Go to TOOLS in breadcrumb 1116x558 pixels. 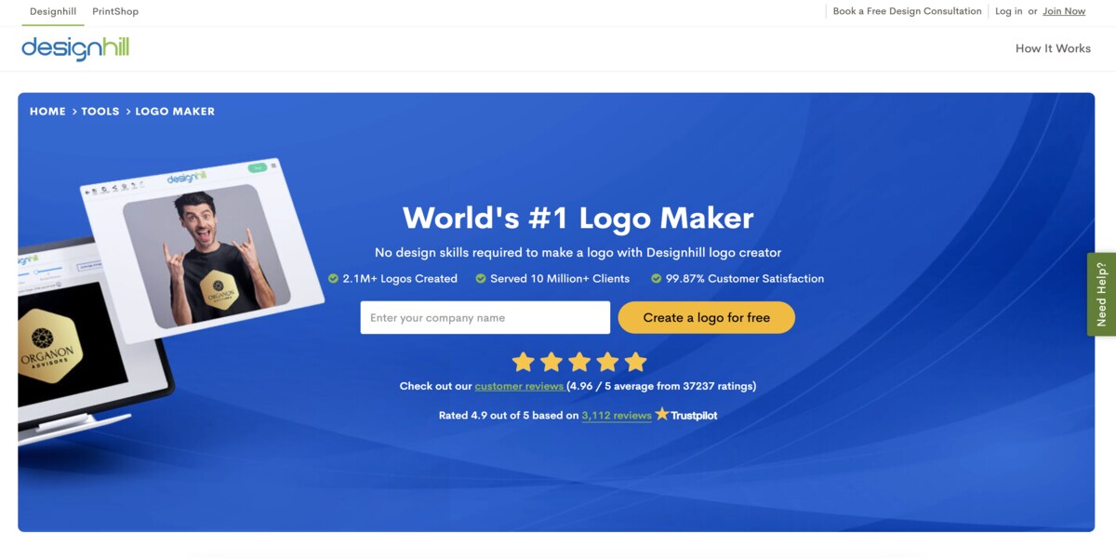pos(100,111)
